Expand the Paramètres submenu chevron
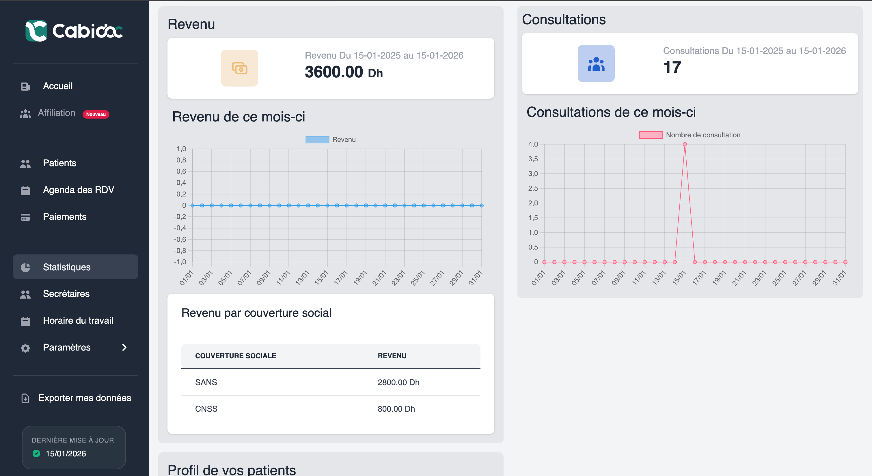Viewport: 872px width, 476px height. click(124, 347)
